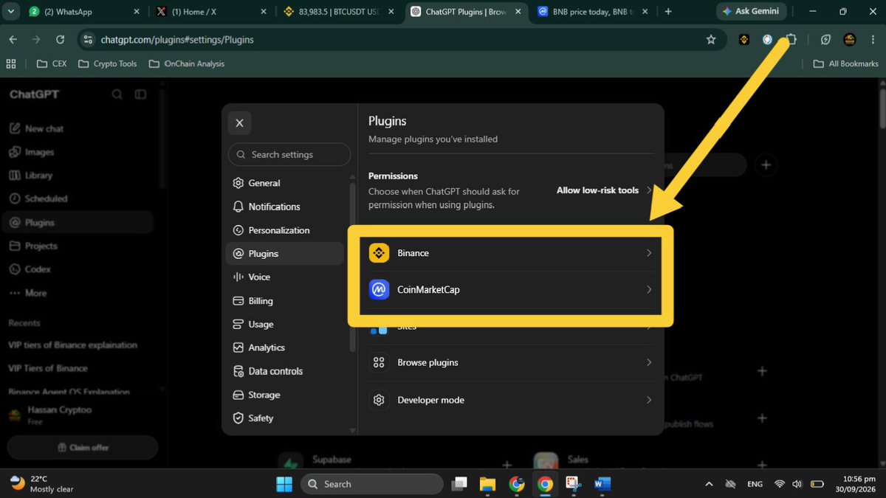Open the All Bookmarks folder
Screen dimensions: 886x498
[x=846, y=64]
